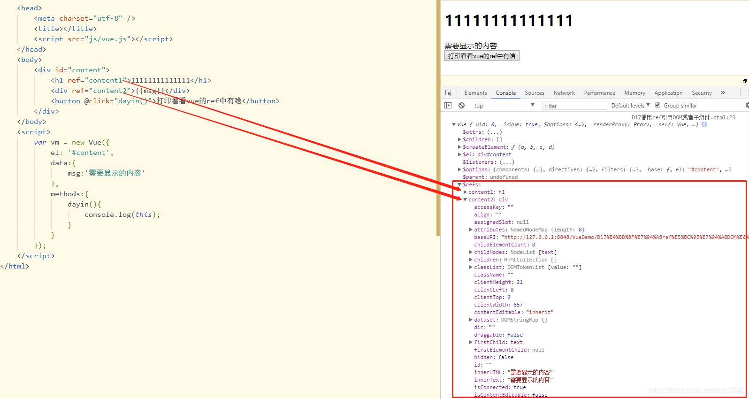The width and height of the screenshot is (749, 399).
Task: Click the rendered text 需要显示的内容 on page
Action: pos(471,46)
